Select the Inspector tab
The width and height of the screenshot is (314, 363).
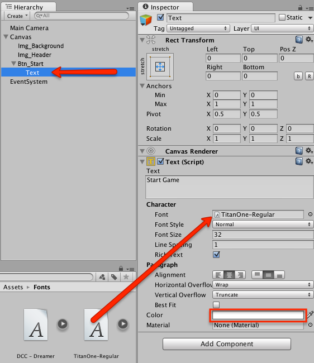click(x=165, y=7)
